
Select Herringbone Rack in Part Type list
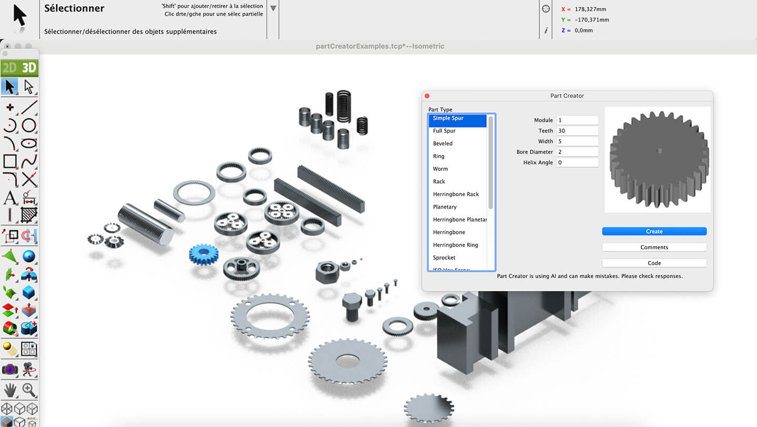[x=456, y=194]
